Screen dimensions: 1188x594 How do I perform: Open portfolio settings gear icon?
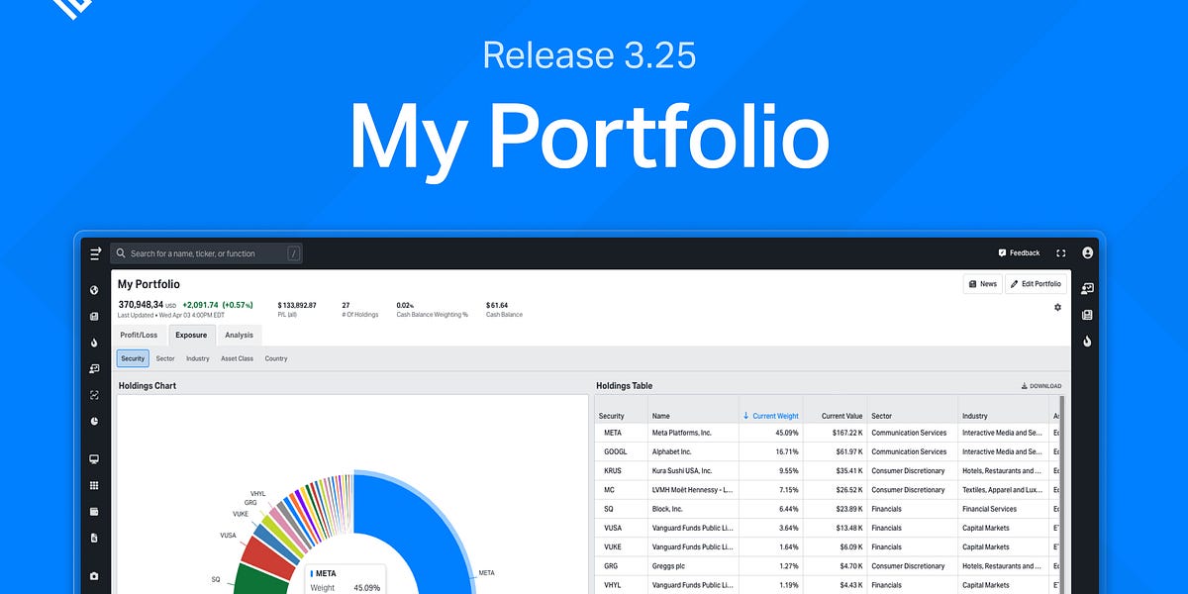pyautogui.click(x=1057, y=307)
